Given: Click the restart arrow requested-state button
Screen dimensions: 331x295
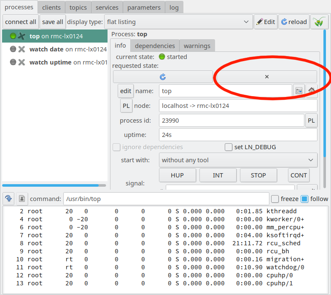Looking at the screenshot, I should tap(163, 77).
